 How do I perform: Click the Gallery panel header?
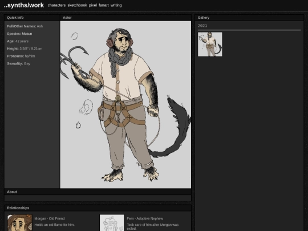click(249, 18)
